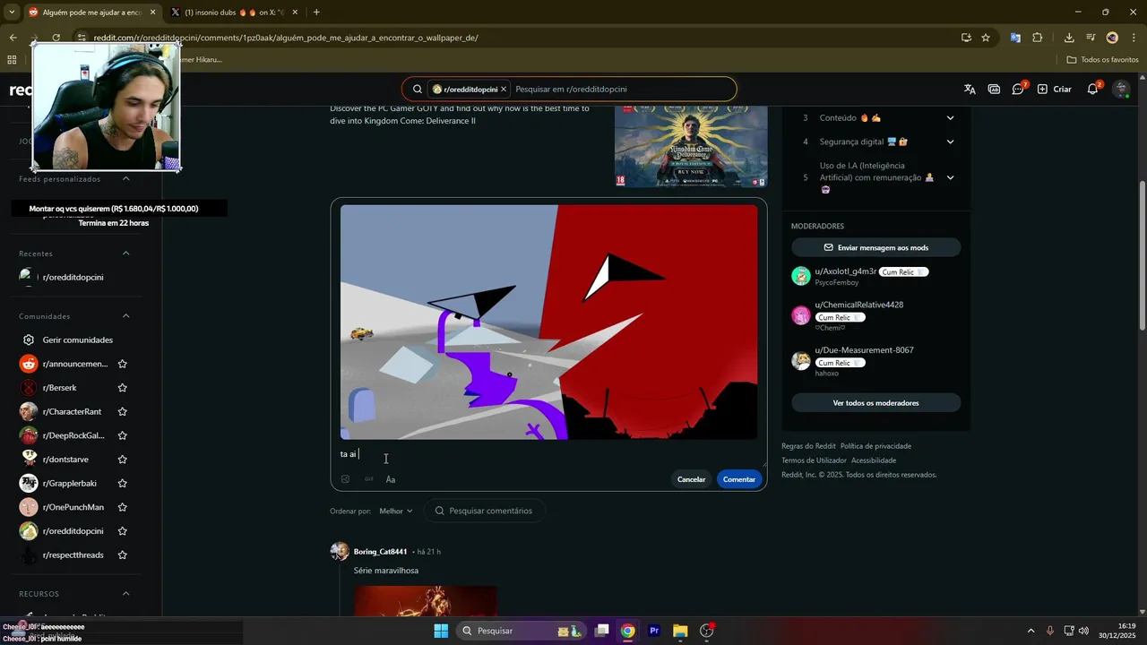Viewport: 1147px width, 645px height.
Task: Close the insonio dubs X tab
Action: (x=295, y=13)
